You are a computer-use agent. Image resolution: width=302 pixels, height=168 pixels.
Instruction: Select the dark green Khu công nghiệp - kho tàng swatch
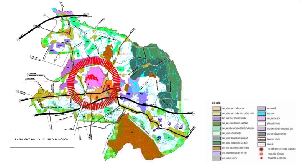(x=216, y=123)
